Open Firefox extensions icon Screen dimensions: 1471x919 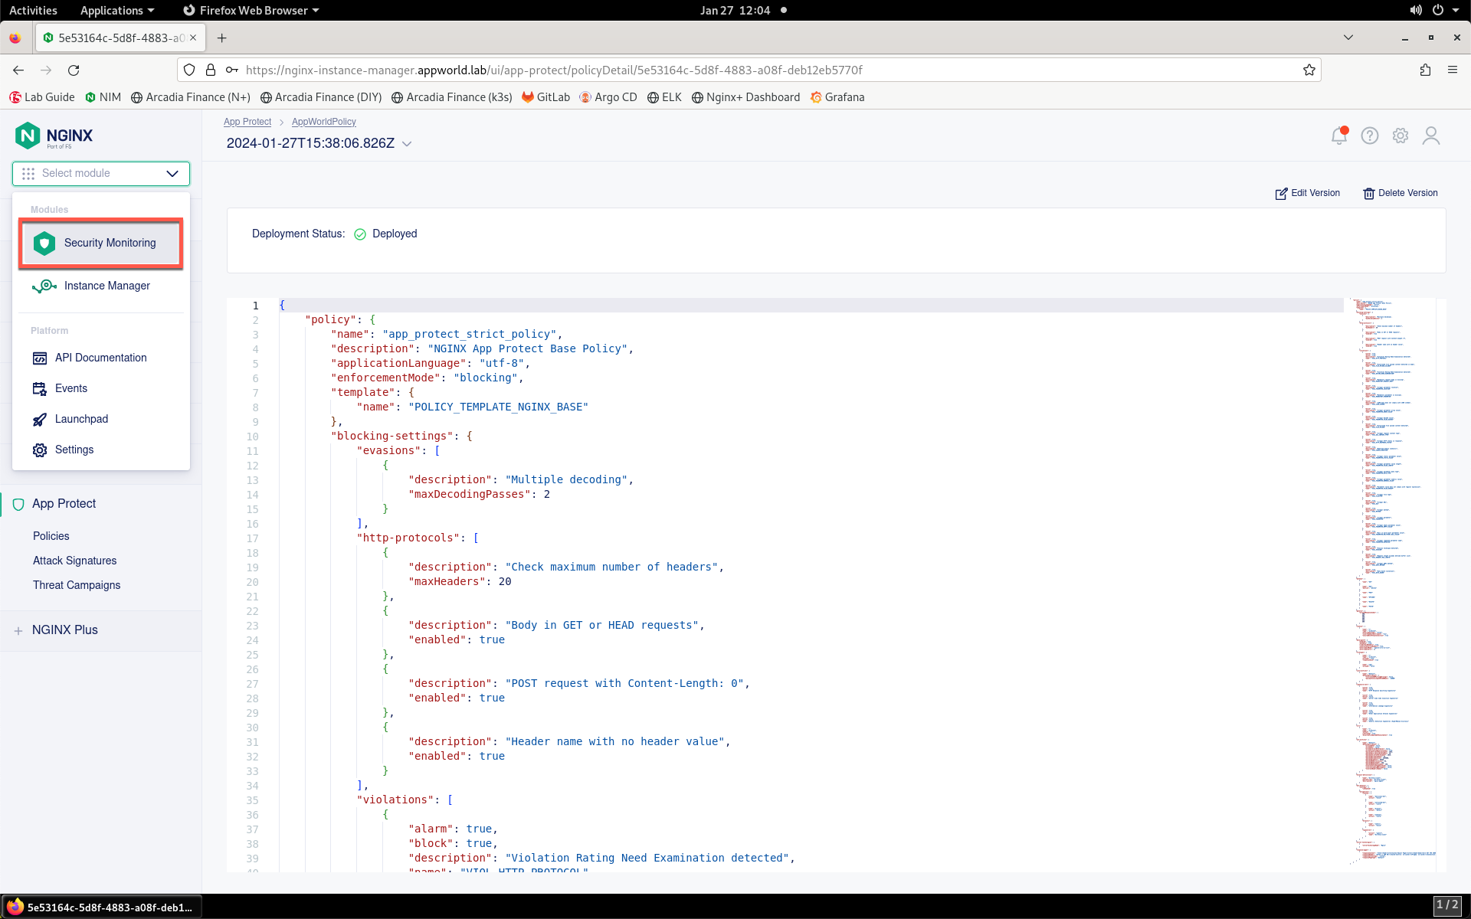pos(1425,70)
